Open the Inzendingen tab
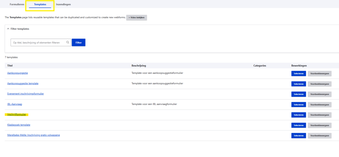This screenshot has height=157, width=339. click(x=63, y=4)
